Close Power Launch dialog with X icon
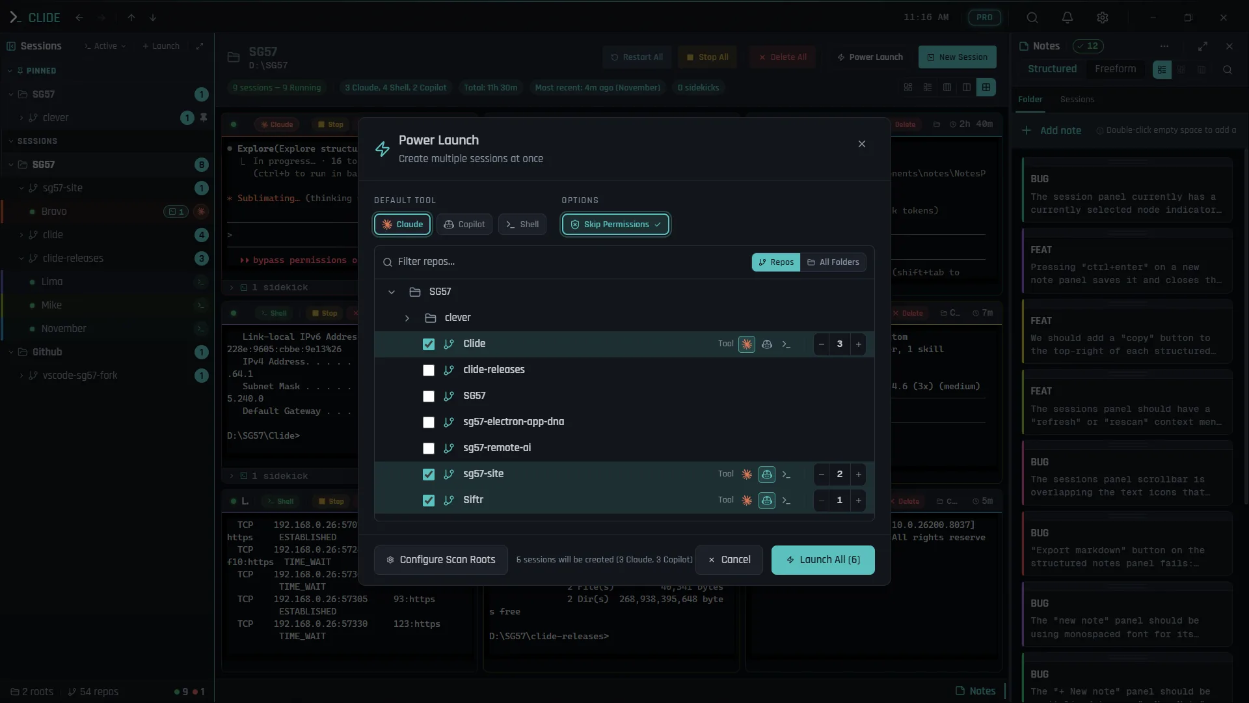 click(862, 145)
